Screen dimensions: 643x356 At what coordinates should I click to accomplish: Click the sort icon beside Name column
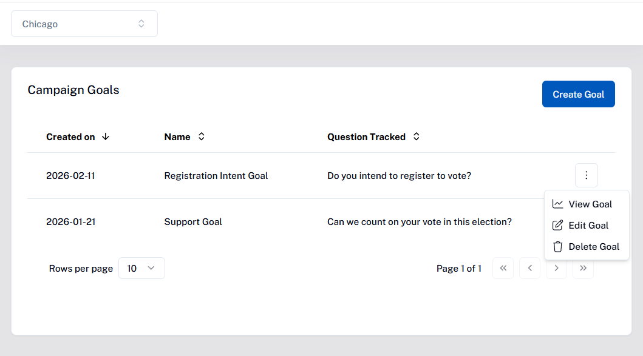pyautogui.click(x=202, y=136)
